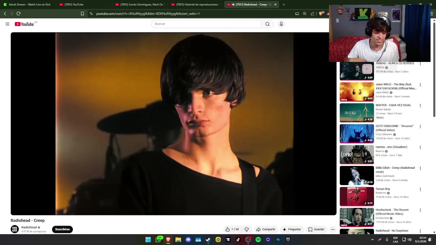This screenshot has height=245, width=436.
Task: Open options menu for Hoobastank video
Action: [420, 210]
